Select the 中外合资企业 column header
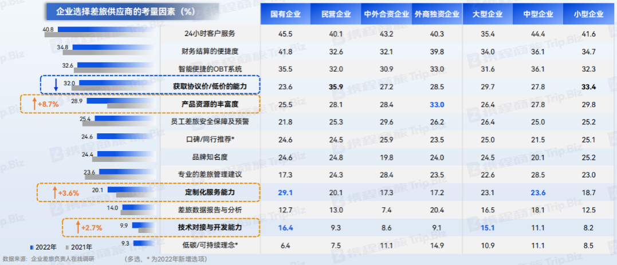Image resolution: width=617 pixels, height=265 pixels. pyautogui.click(x=386, y=14)
